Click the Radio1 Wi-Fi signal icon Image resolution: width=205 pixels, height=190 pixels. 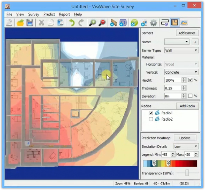(157, 113)
